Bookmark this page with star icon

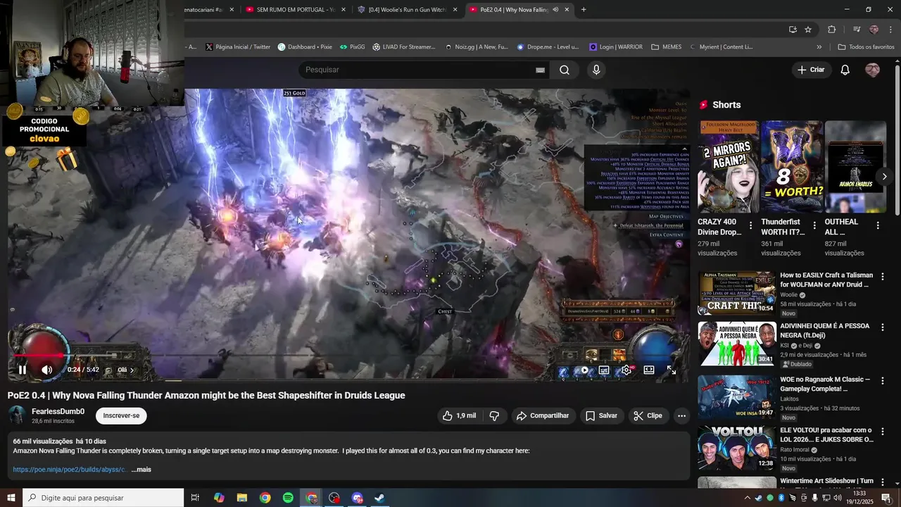click(x=808, y=30)
